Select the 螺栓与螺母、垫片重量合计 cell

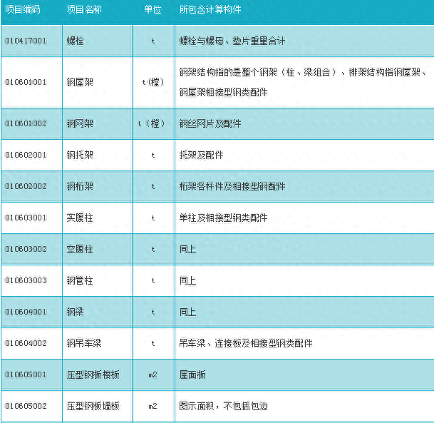(x=232, y=41)
